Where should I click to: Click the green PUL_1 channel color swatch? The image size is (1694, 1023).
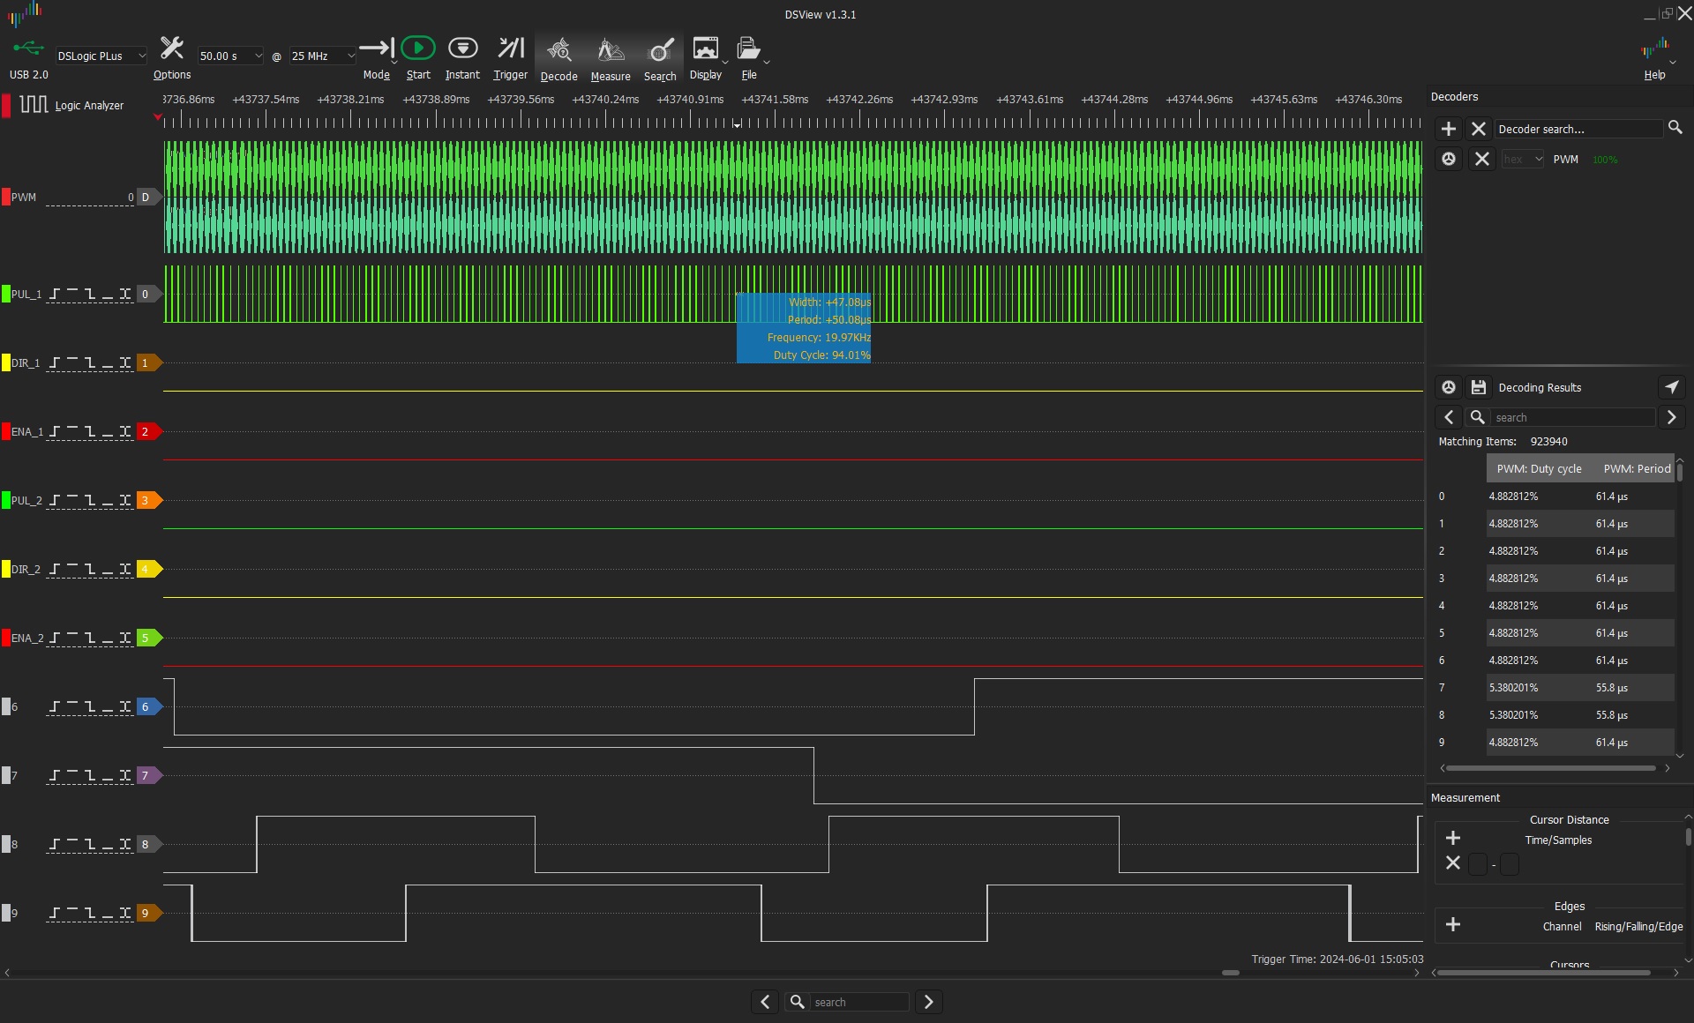[6, 295]
